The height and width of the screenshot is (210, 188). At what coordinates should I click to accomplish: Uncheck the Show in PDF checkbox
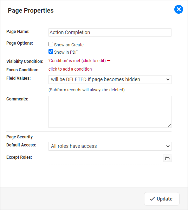[x=51, y=52]
